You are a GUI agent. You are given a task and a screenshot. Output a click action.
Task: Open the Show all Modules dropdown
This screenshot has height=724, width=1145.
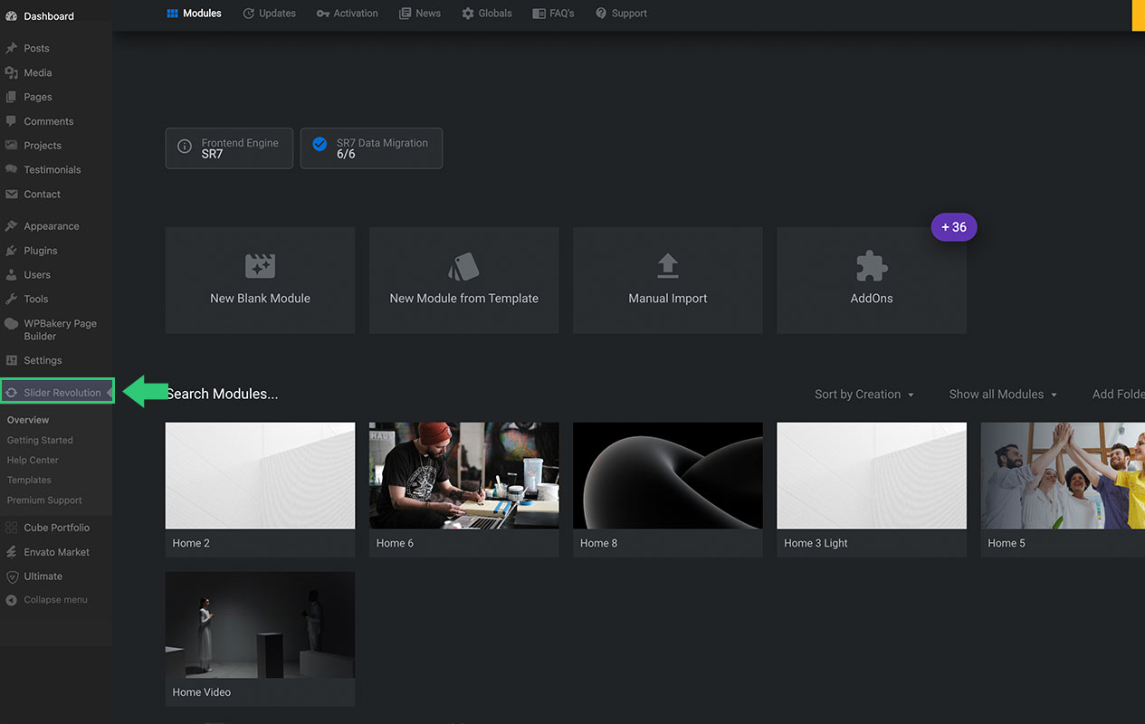(x=1002, y=395)
